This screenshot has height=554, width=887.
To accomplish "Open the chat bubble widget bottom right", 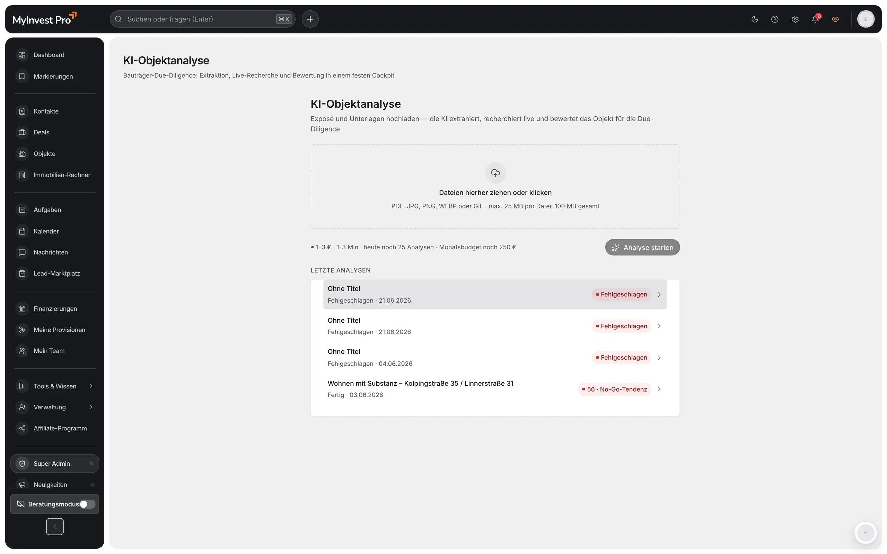I will point(866,533).
